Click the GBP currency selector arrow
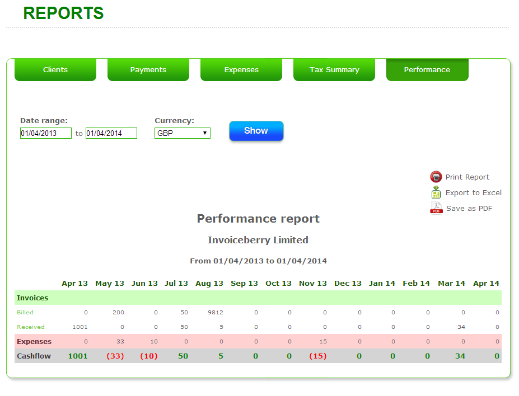519x396 pixels. tap(205, 133)
